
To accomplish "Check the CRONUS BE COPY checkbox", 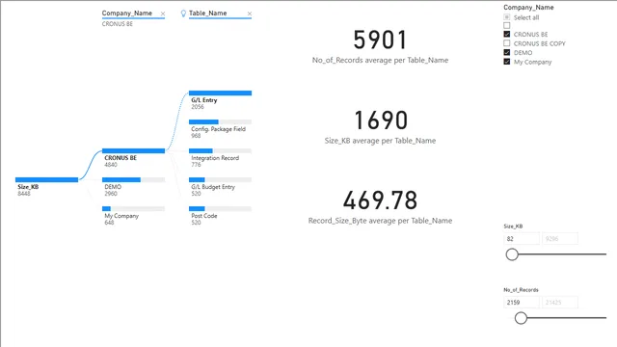I will [507, 43].
